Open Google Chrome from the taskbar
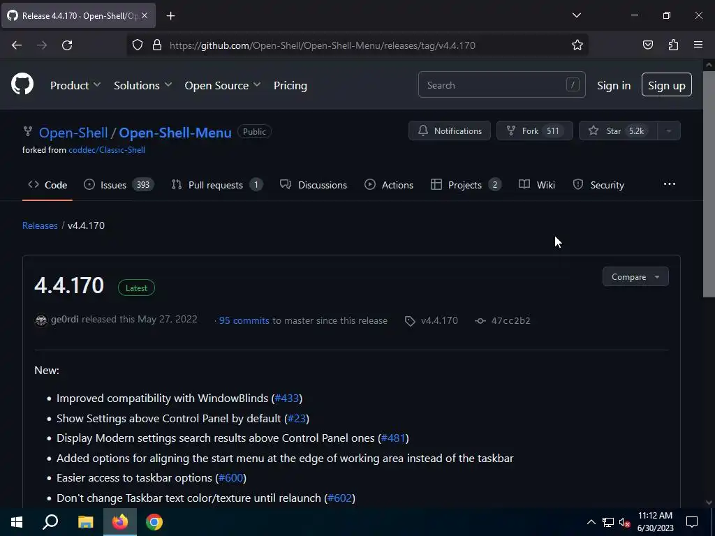 tap(154, 522)
